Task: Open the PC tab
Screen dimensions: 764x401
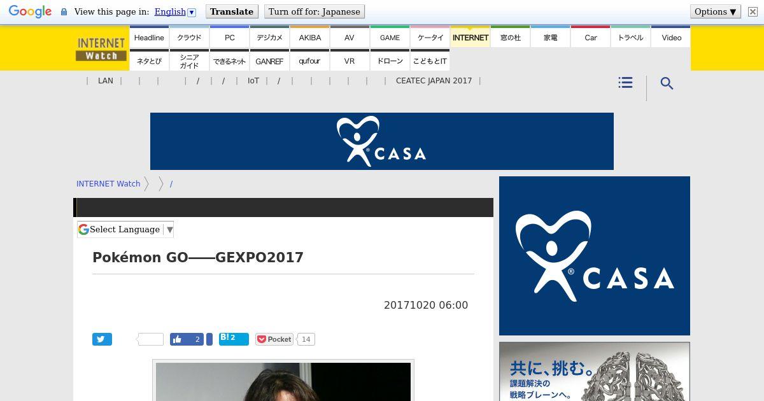Action: [229, 37]
